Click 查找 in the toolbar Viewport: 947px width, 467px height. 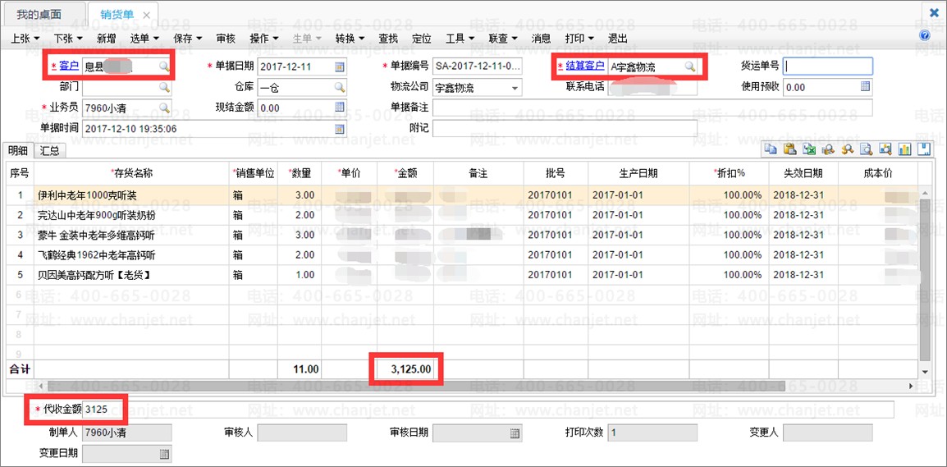click(387, 38)
